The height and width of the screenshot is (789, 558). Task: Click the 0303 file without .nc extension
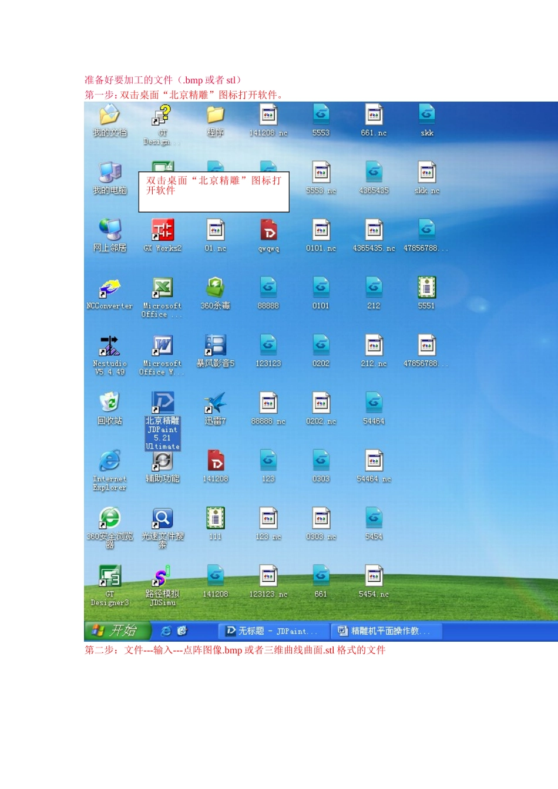(321, 466)
